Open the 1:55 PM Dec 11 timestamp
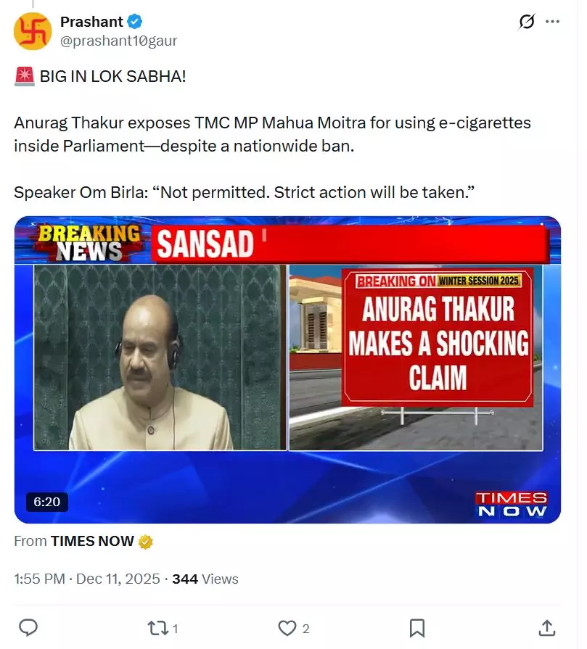Viewport: 587px width, 649px height. pos(86,579)
